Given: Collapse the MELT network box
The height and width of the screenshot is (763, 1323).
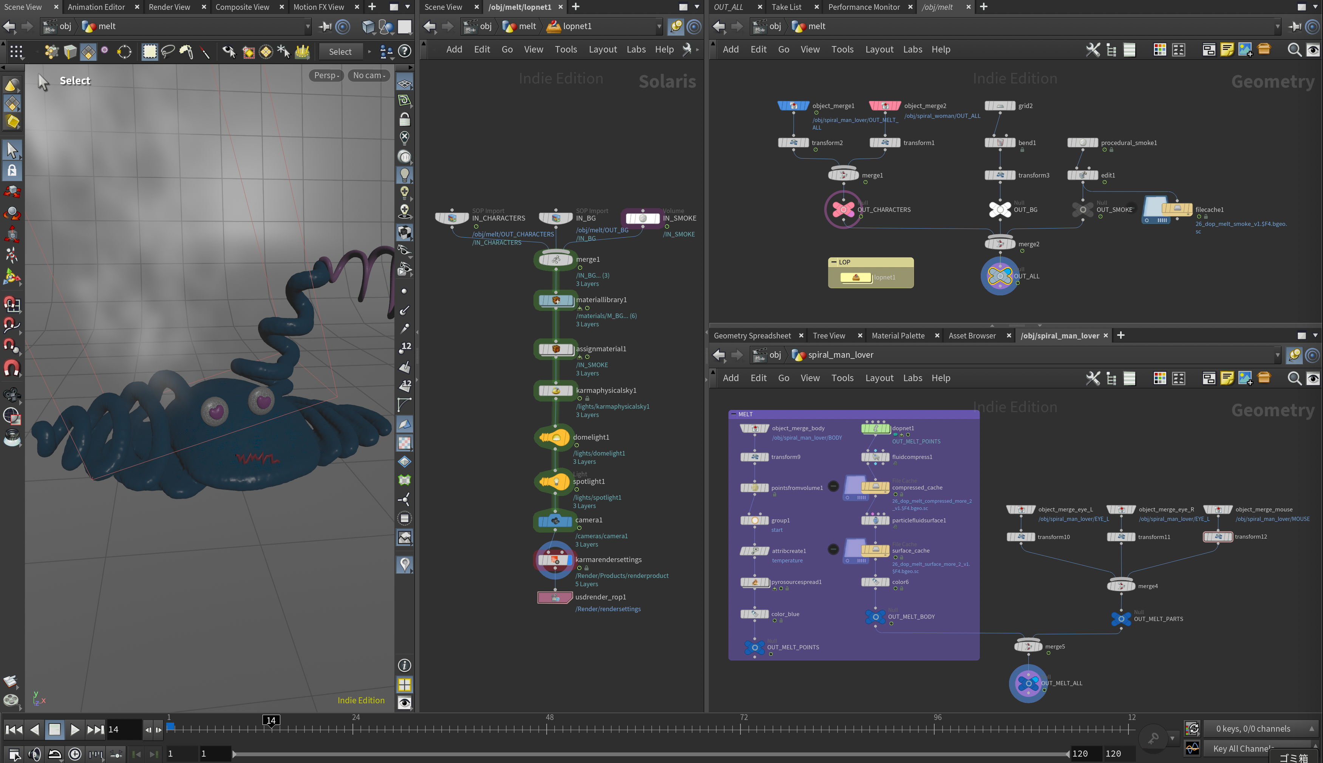Looking at the screenshot, I should click(x=734, y=414).
